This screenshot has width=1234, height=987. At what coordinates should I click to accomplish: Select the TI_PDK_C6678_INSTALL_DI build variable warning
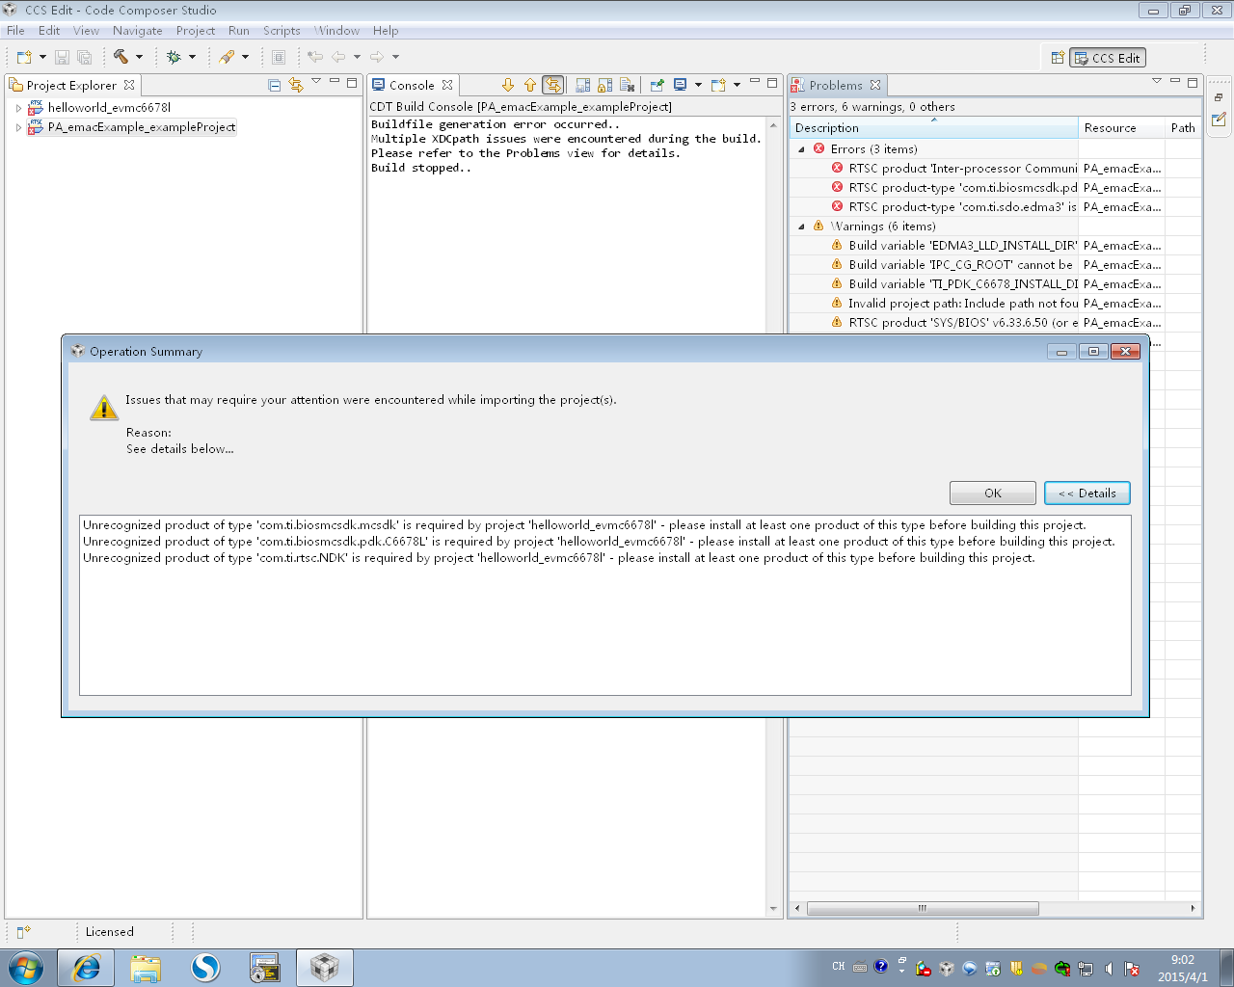pos(996,284)
